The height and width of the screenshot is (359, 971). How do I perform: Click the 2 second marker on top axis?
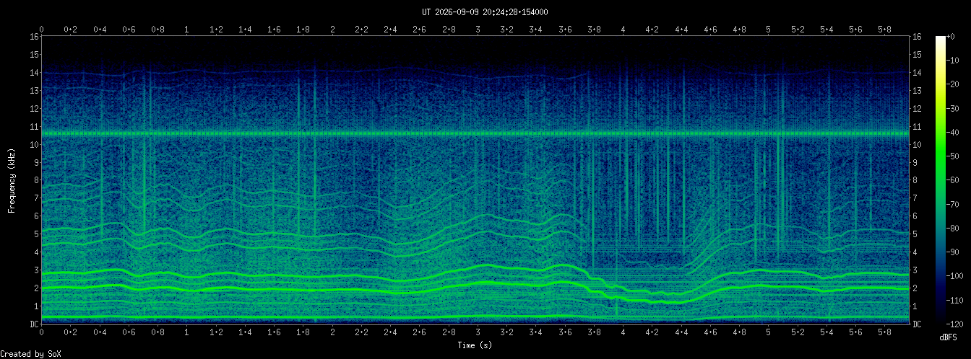point(332,30)
